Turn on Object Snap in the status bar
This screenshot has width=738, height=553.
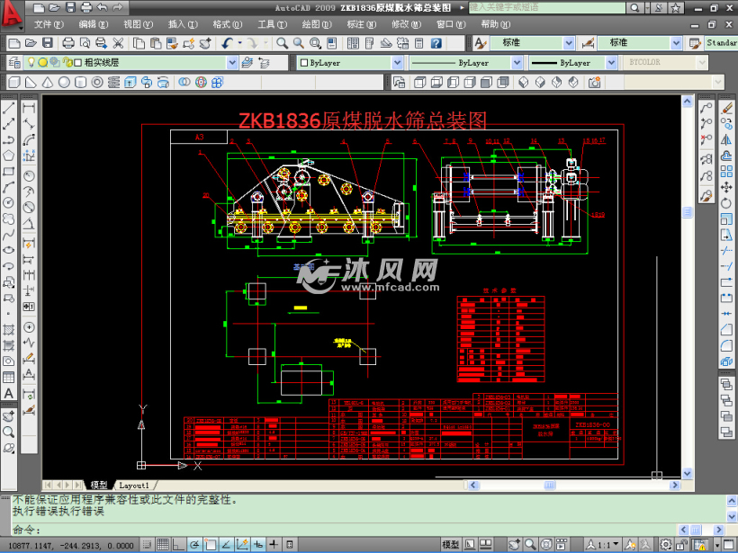[x=212, y=544]
